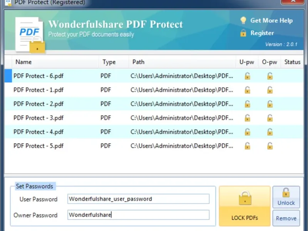Viewport: 308px width, 231px height.
Task: Click the Remove button
Action: point(286,218)
